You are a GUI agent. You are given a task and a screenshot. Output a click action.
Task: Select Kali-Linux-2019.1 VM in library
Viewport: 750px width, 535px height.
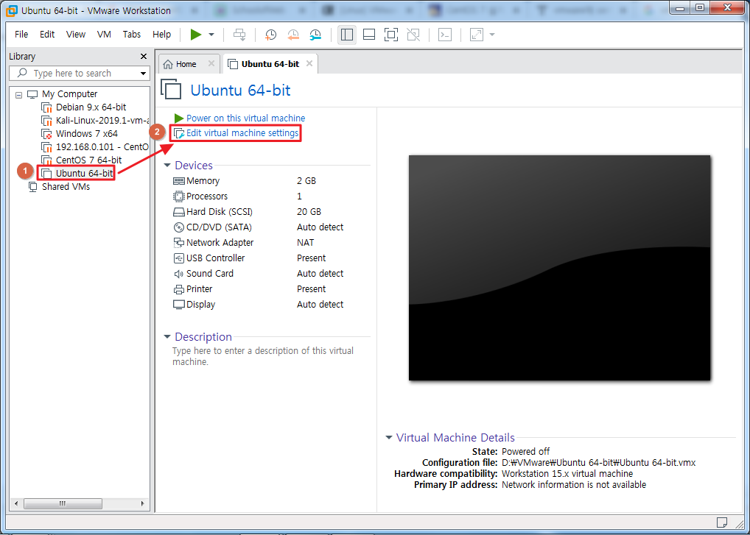click(x=96, y=121)
